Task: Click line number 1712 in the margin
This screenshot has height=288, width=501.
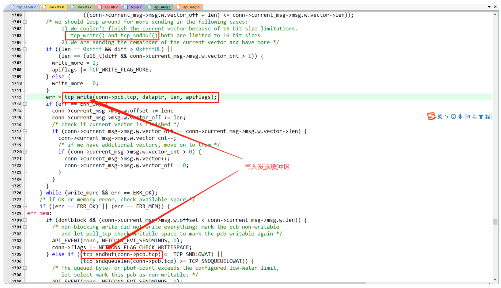Action: point(17,97)
